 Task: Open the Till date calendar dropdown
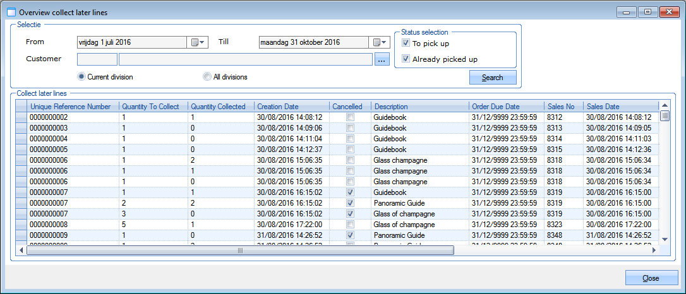380,42
